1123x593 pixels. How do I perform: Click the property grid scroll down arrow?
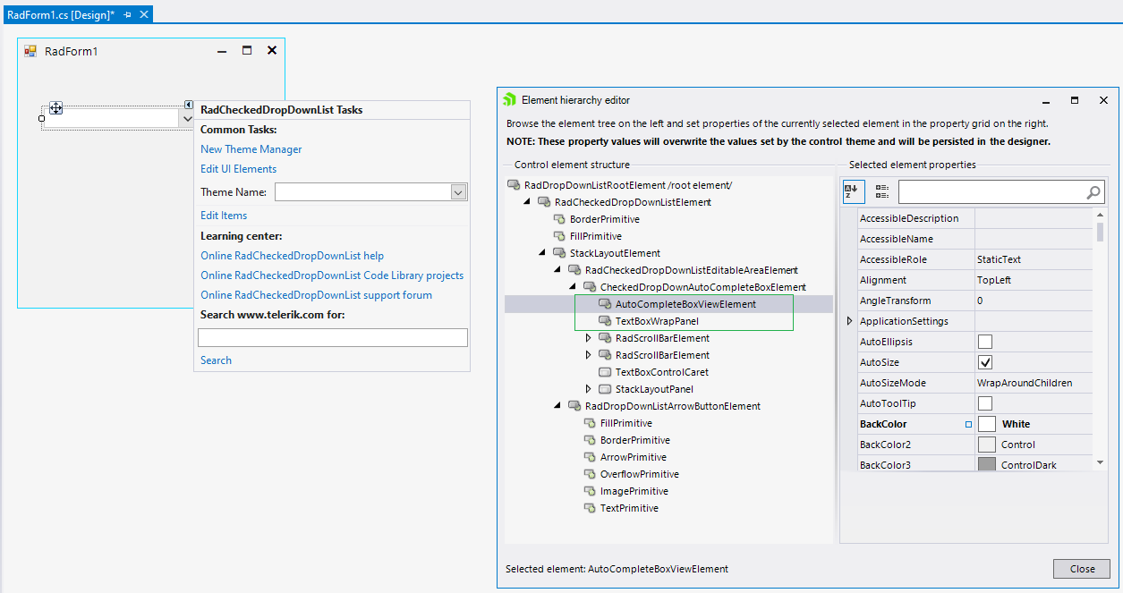coord(1101,462)
